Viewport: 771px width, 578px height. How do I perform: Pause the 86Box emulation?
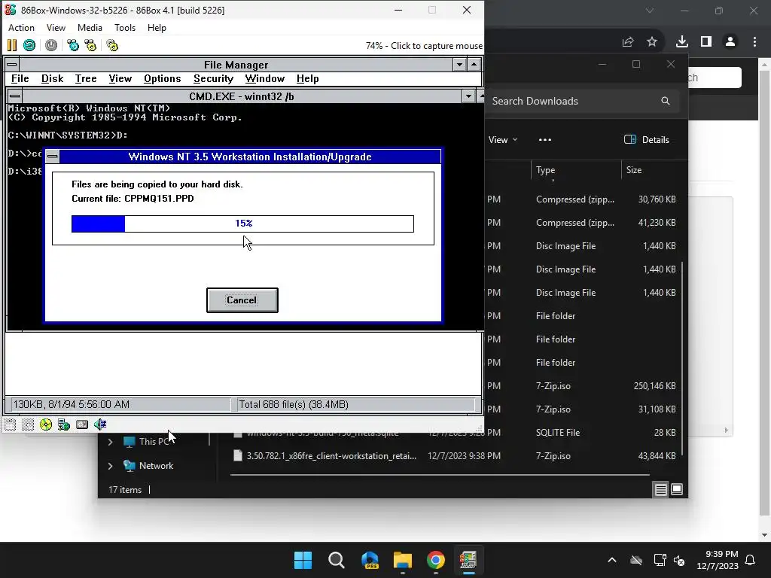(x=12, y=46)
